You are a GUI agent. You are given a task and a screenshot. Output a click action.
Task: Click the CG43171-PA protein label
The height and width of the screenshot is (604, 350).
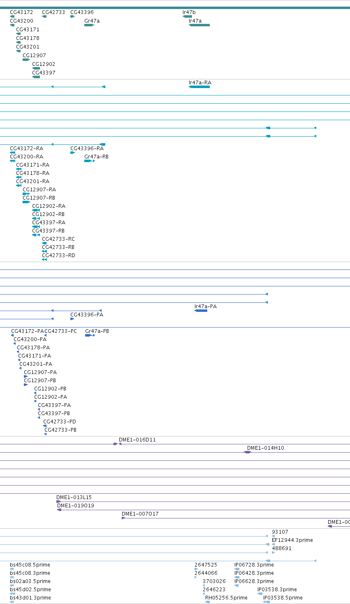(35, 356)
